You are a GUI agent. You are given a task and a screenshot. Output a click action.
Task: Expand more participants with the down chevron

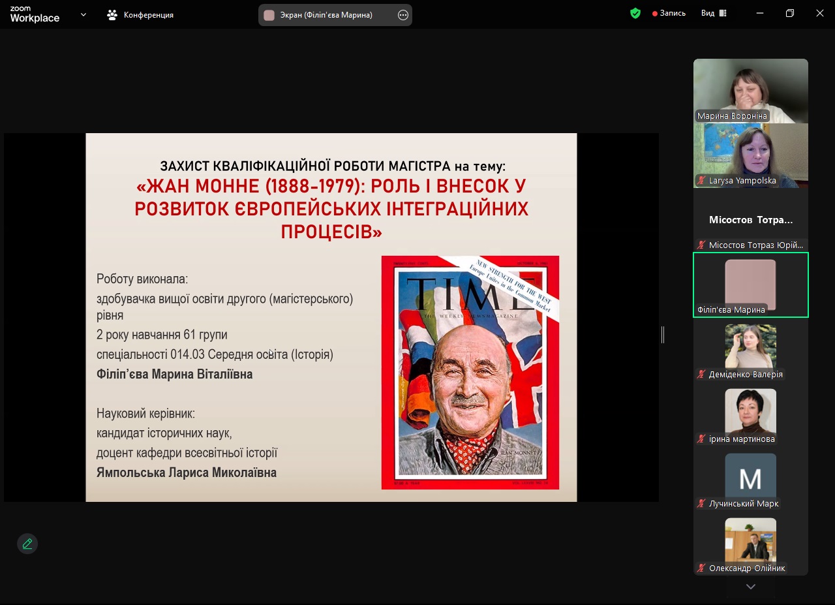point(751,587)
